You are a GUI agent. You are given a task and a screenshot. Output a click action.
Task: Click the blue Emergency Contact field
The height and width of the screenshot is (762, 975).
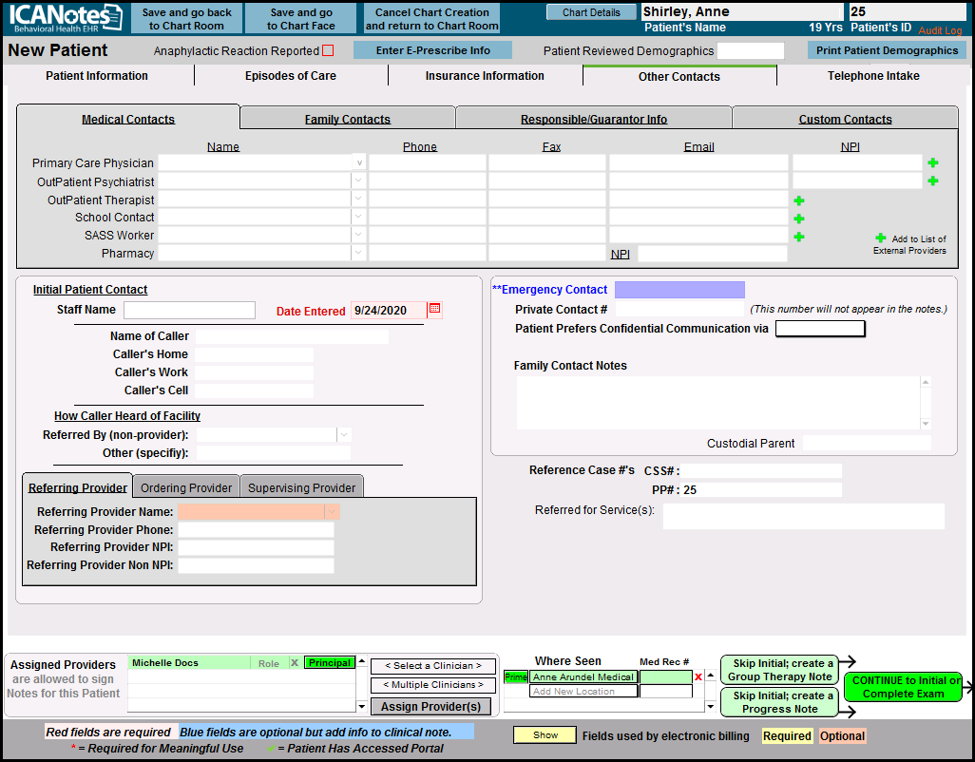(x=679, y=290)
